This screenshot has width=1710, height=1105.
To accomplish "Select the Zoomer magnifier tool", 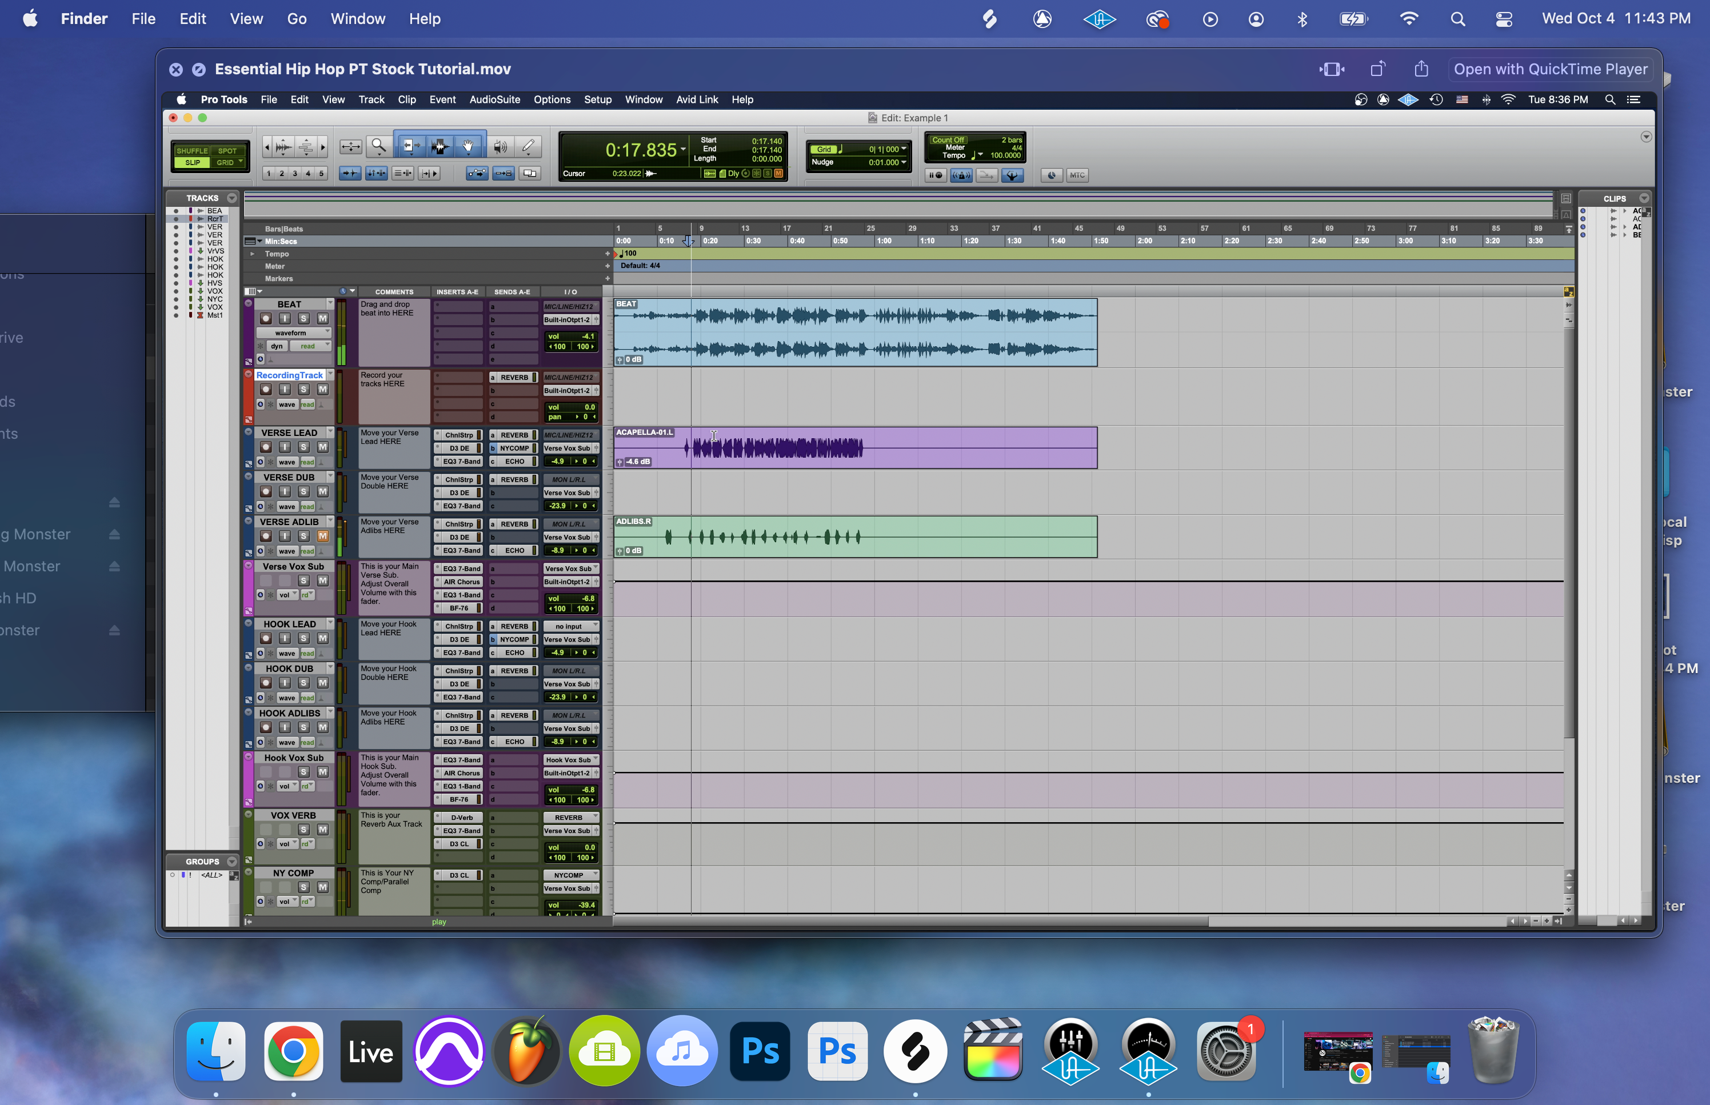I will point(378,147).
